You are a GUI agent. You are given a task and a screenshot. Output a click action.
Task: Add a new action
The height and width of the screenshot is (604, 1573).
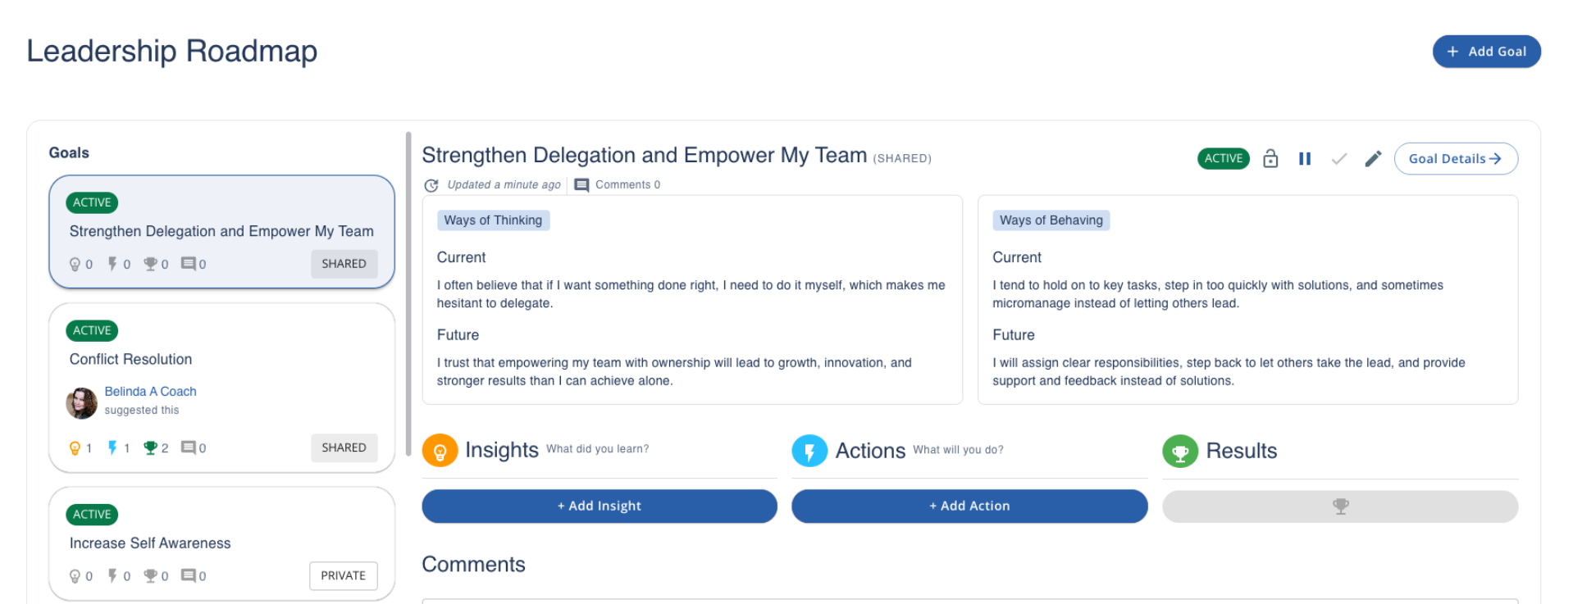click(x=969, y=506)
